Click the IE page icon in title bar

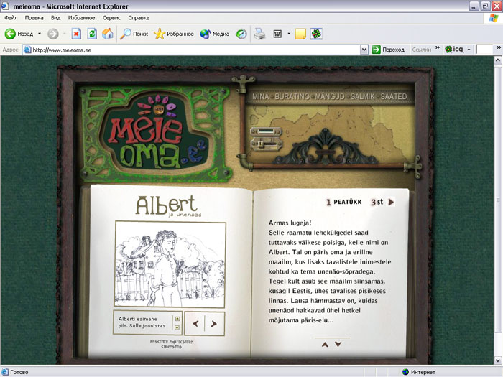point(5,6)
